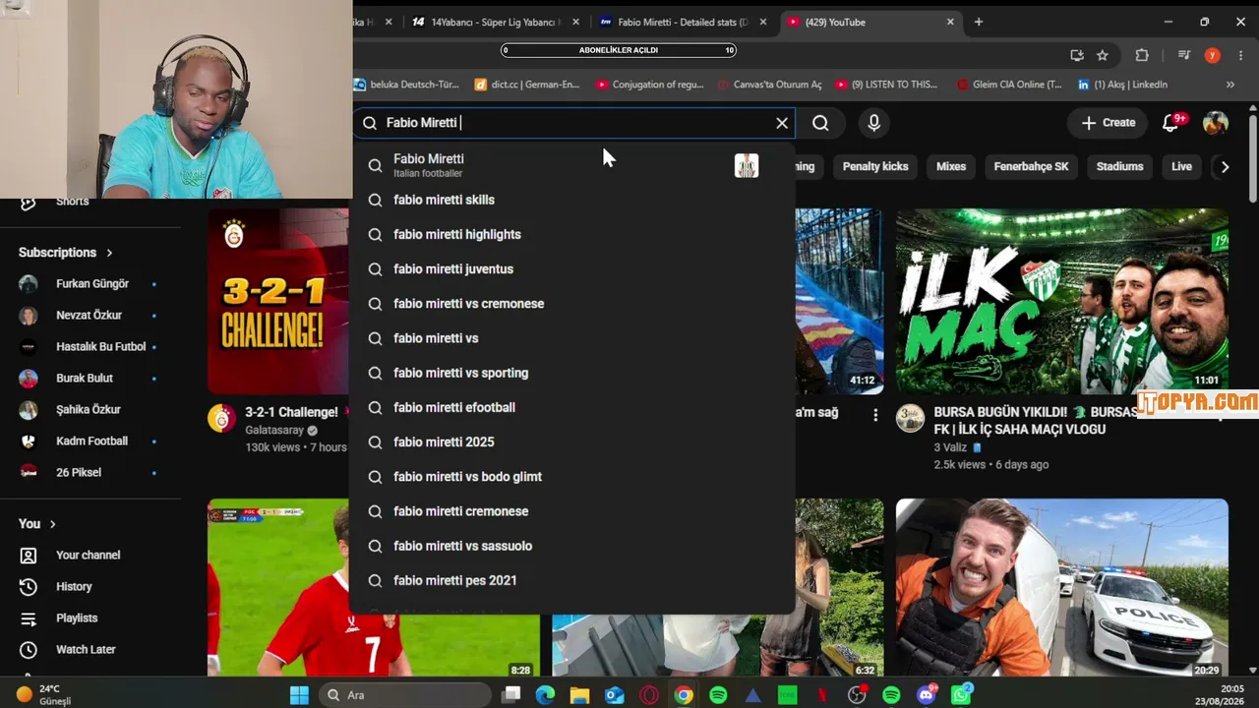Pick suggestion 'fabio miretti juventus'

click(x=571, y=268)
